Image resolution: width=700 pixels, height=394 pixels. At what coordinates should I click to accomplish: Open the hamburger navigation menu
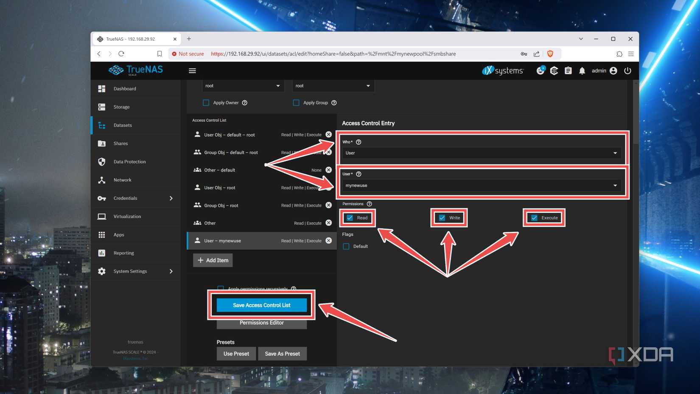tap(192, 70)
